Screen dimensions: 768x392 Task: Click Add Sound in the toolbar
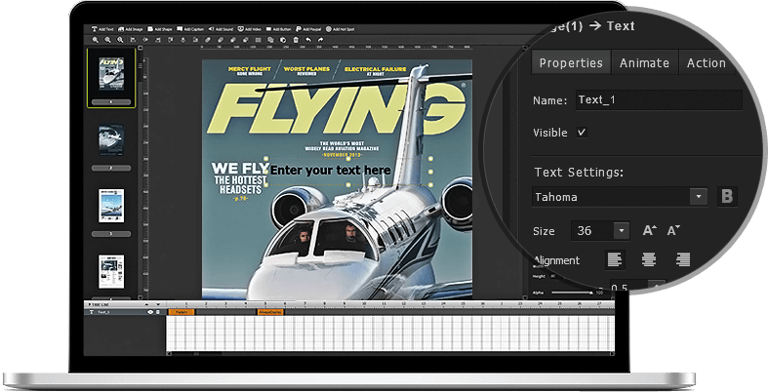221,29
